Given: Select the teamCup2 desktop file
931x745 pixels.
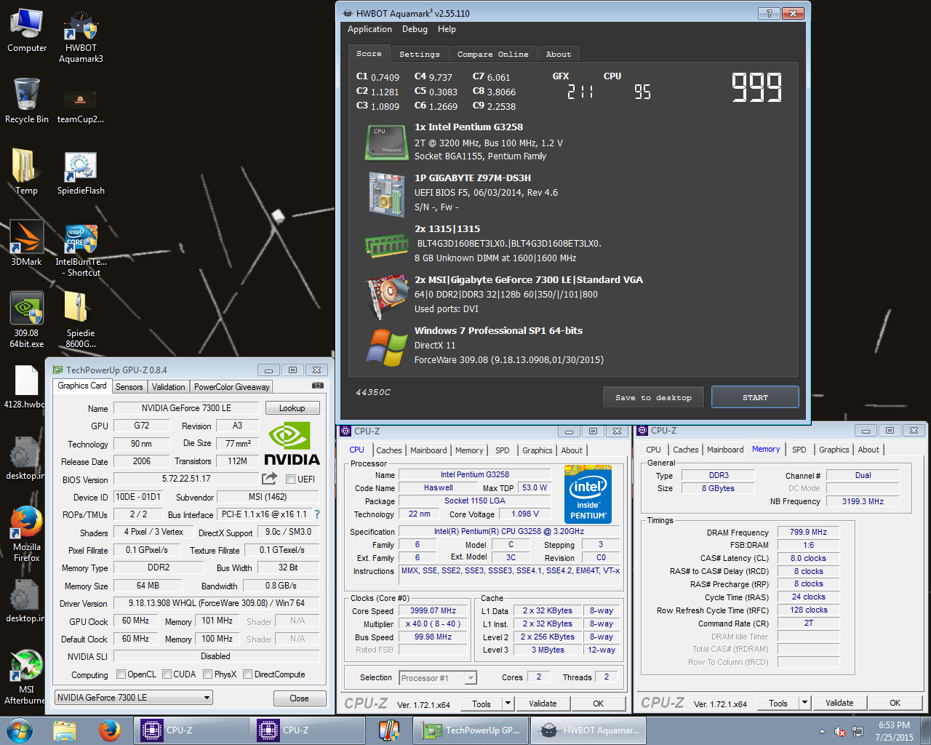Looking at the screenshot, I should tap(80, 105).
